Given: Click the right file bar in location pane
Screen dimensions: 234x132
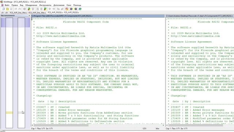Looking at the screenshot, I should pyautogui.click(x=21, y=73).
